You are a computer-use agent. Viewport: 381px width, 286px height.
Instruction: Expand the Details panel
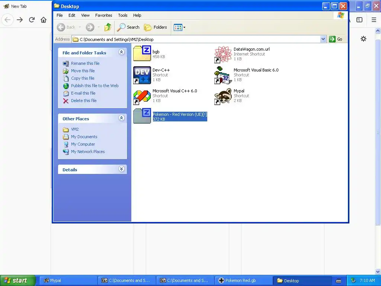(x=122, y=169)
